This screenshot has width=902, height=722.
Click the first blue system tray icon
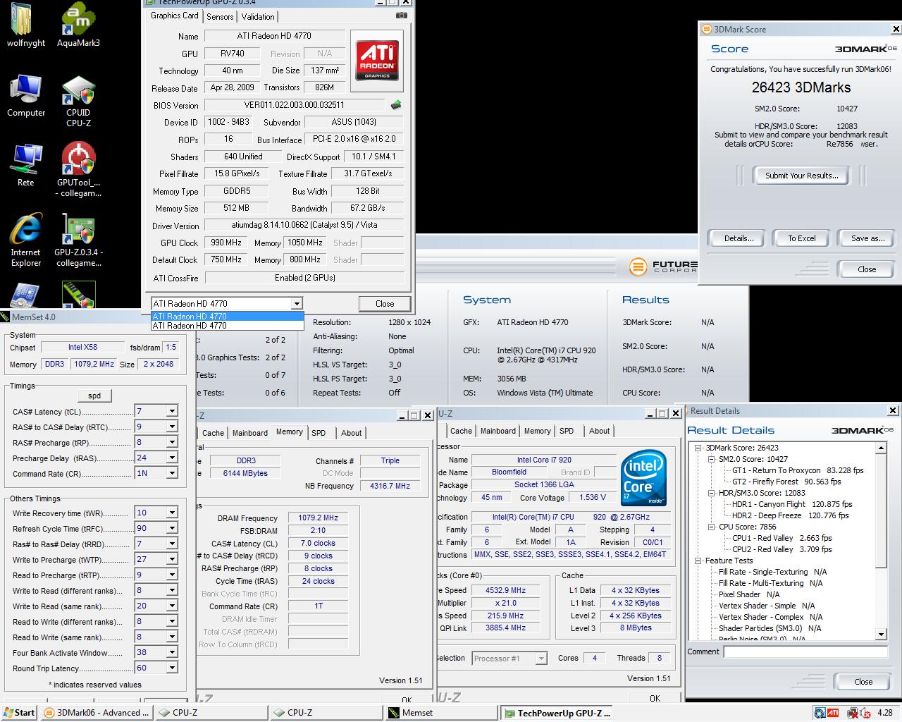click(820, 713)
